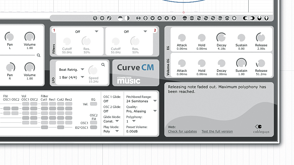Shift waveform right with black arrow icon
This screenshot has width=294, height=165.
pyautogui.click(x=252, y=18)
